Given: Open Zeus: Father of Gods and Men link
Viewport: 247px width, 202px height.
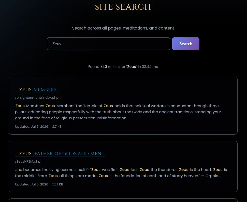Looking at the screenshot, I should pos(60,153).
